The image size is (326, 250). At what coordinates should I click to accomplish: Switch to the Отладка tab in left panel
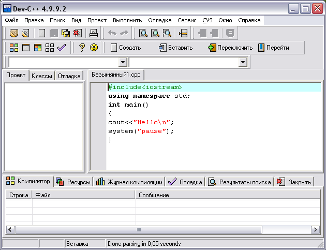click(69, 76)
